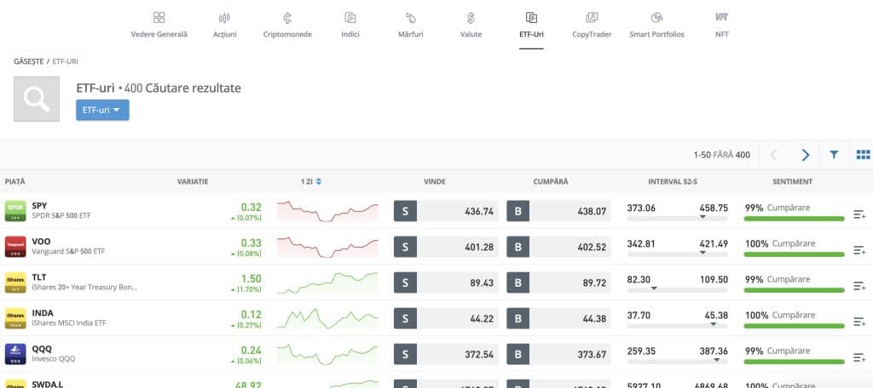Viewport: 873px width, 388px height.
Task: Buy TLT at 89.72
Action: (x=558, y=282)
